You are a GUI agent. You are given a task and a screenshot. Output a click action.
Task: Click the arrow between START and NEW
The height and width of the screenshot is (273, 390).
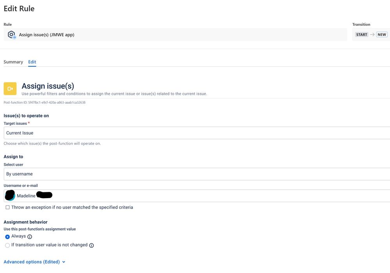372,35
